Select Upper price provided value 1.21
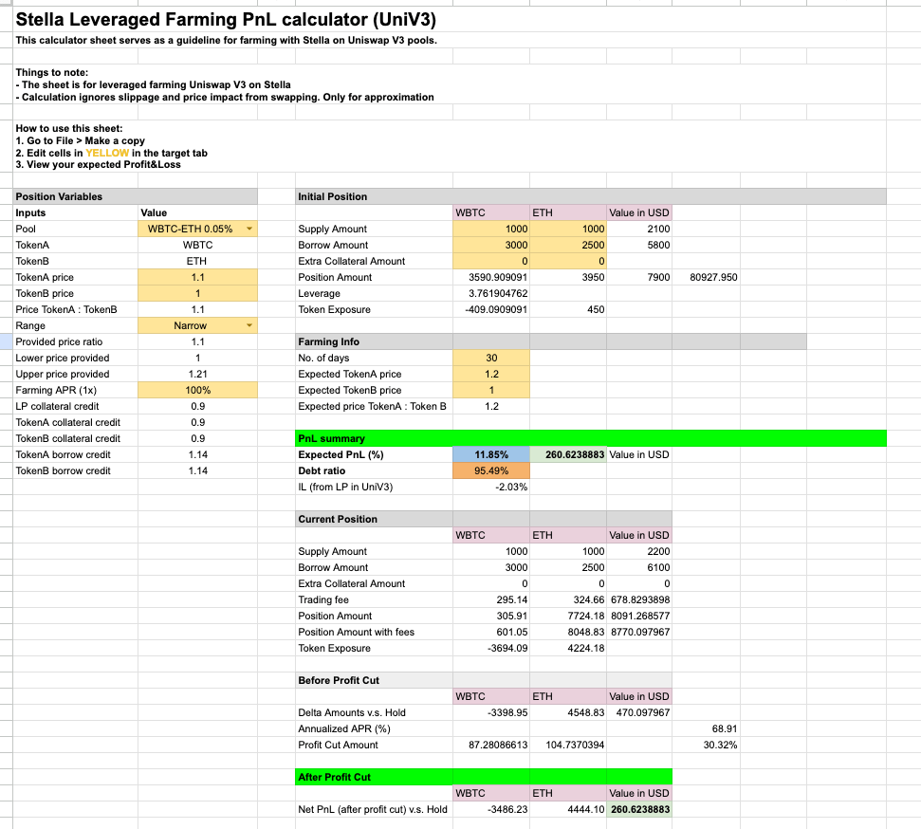This screenshot has width=921, height=829. click(197, 375)
